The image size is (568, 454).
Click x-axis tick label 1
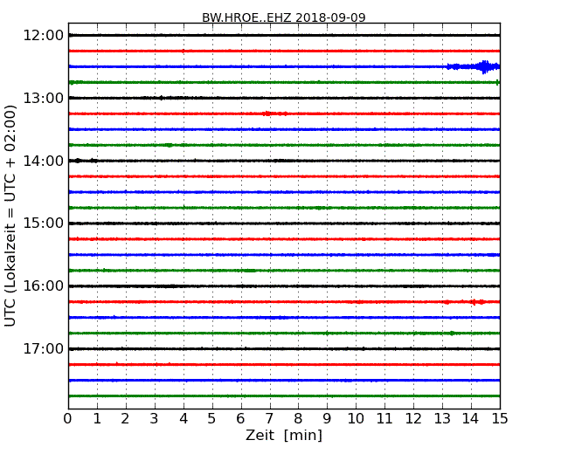tap(97, 419)
